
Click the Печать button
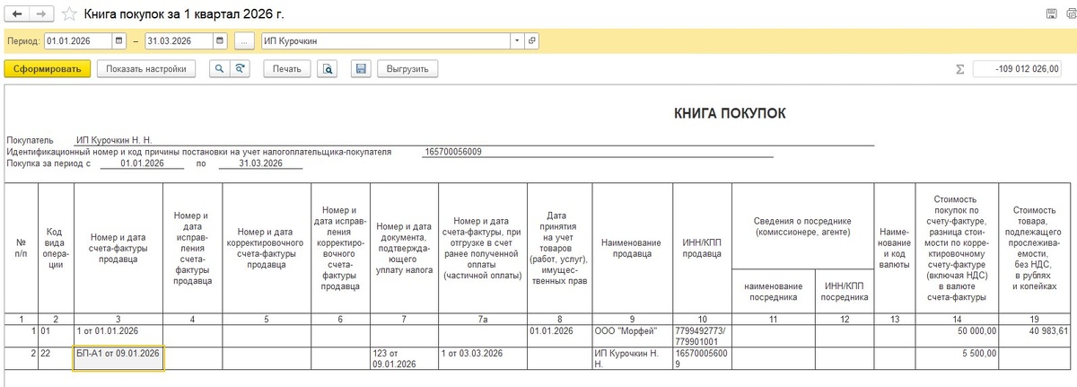click(x=287, y=68)
